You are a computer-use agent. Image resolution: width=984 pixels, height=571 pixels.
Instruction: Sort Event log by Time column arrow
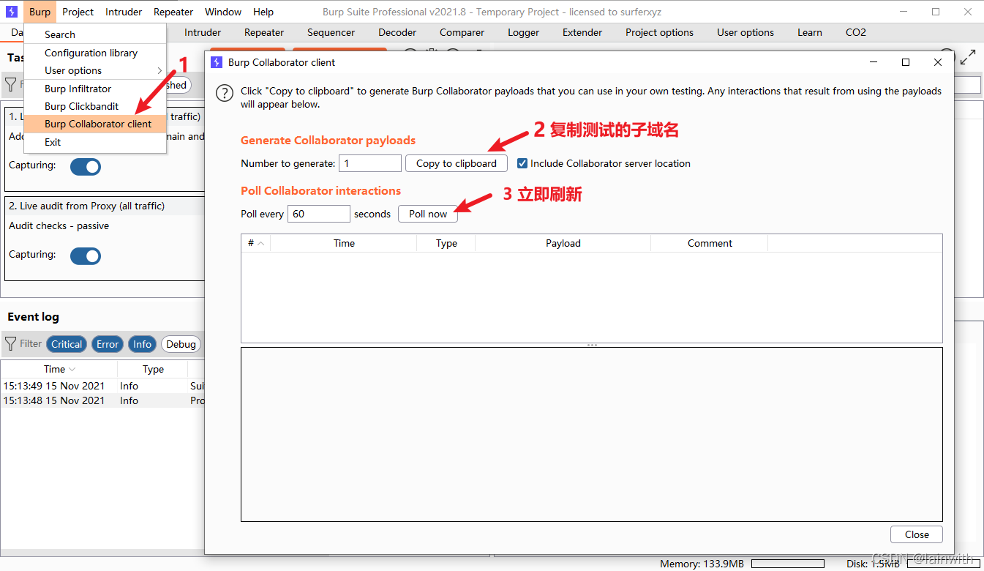(x=72, y=370)
